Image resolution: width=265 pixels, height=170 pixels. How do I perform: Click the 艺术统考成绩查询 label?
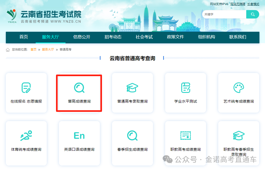pyautogui.click(x=239, y=101)
